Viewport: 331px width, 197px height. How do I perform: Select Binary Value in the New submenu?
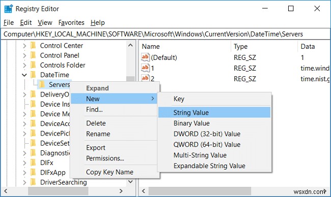(214, 123)
